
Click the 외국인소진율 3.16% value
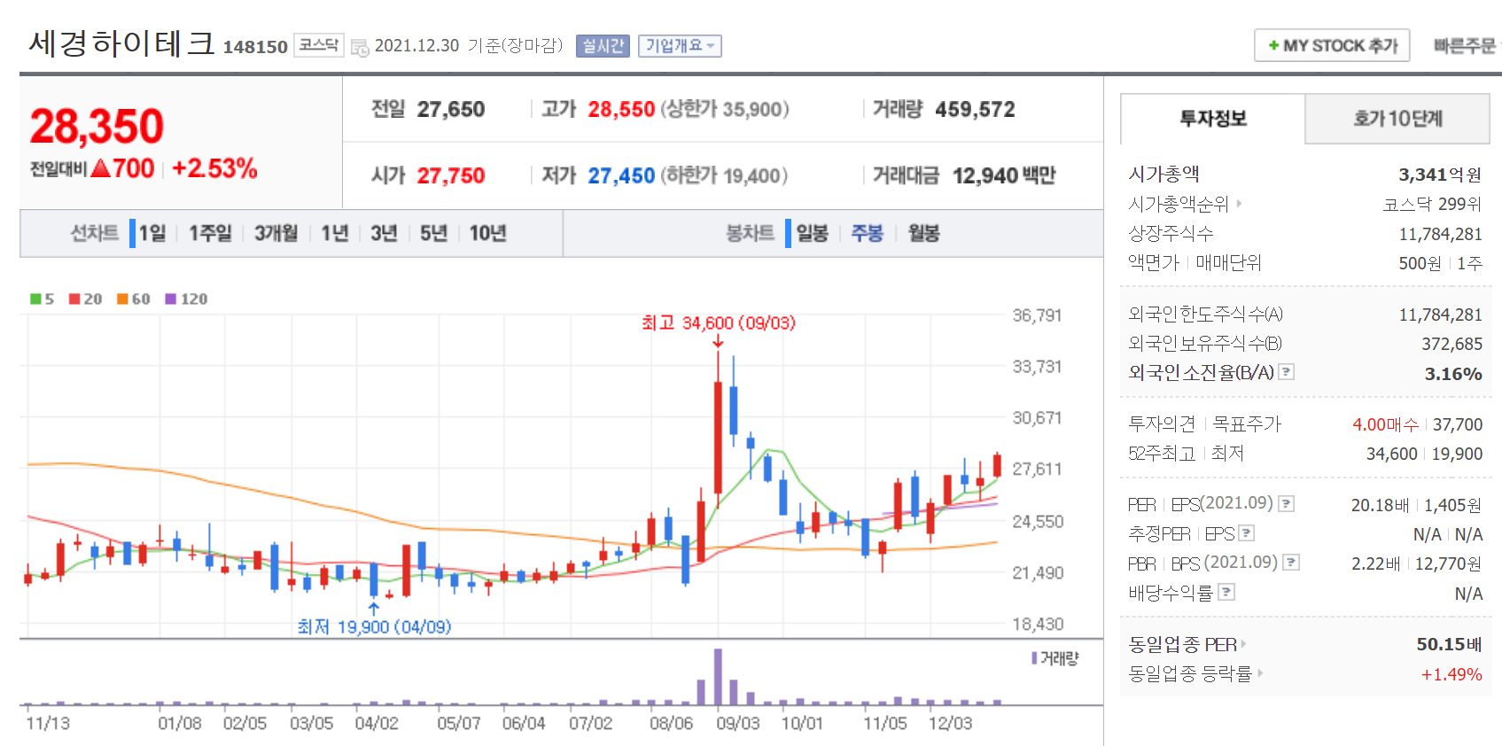[x=1453, y=374]
